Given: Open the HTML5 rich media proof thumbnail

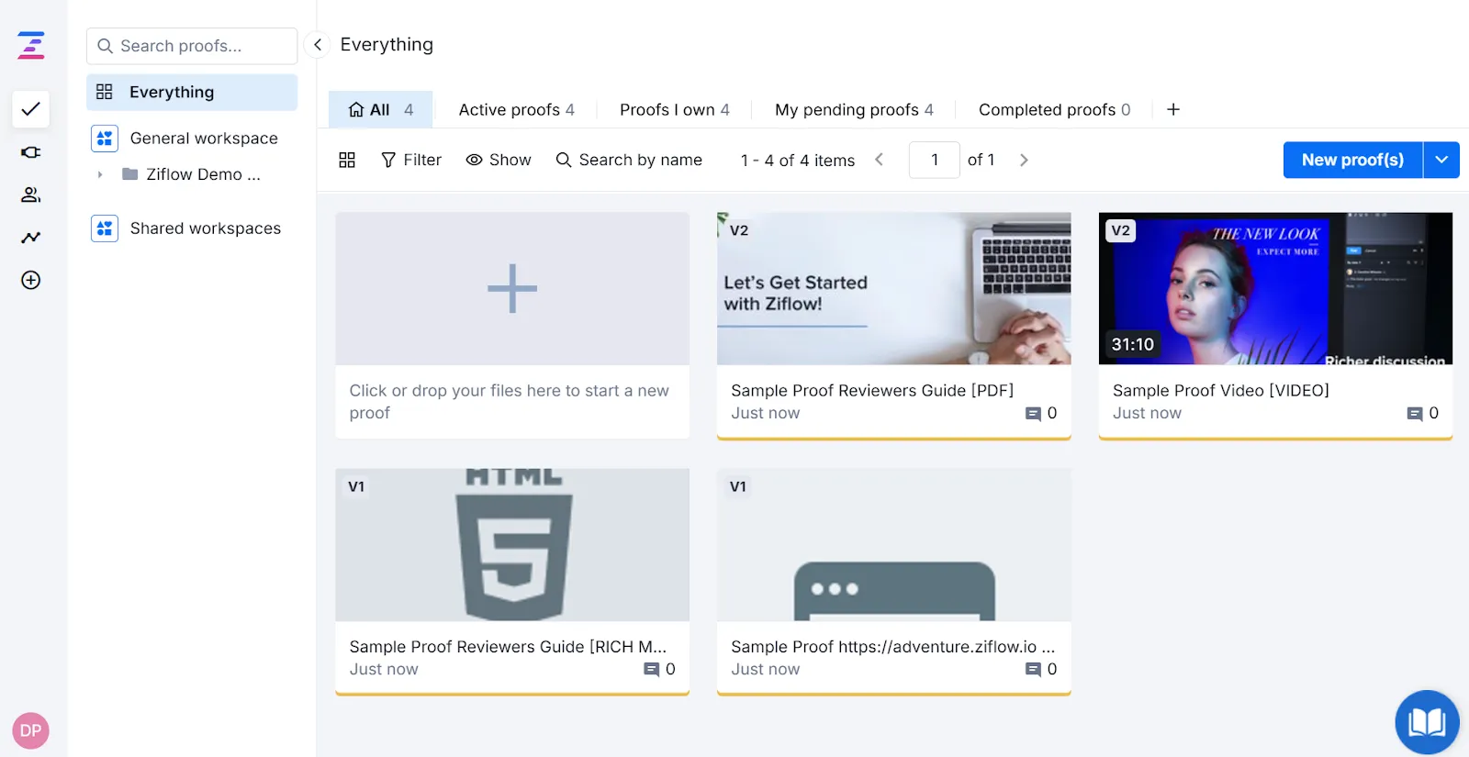Looking at the screenshot, I should coord(512,545).
